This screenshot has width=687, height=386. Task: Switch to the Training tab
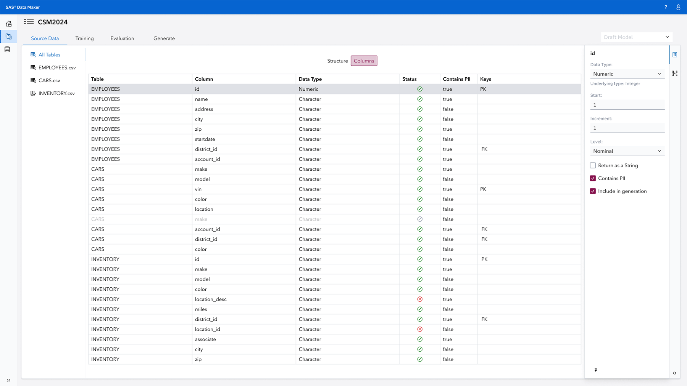[84, 38]
